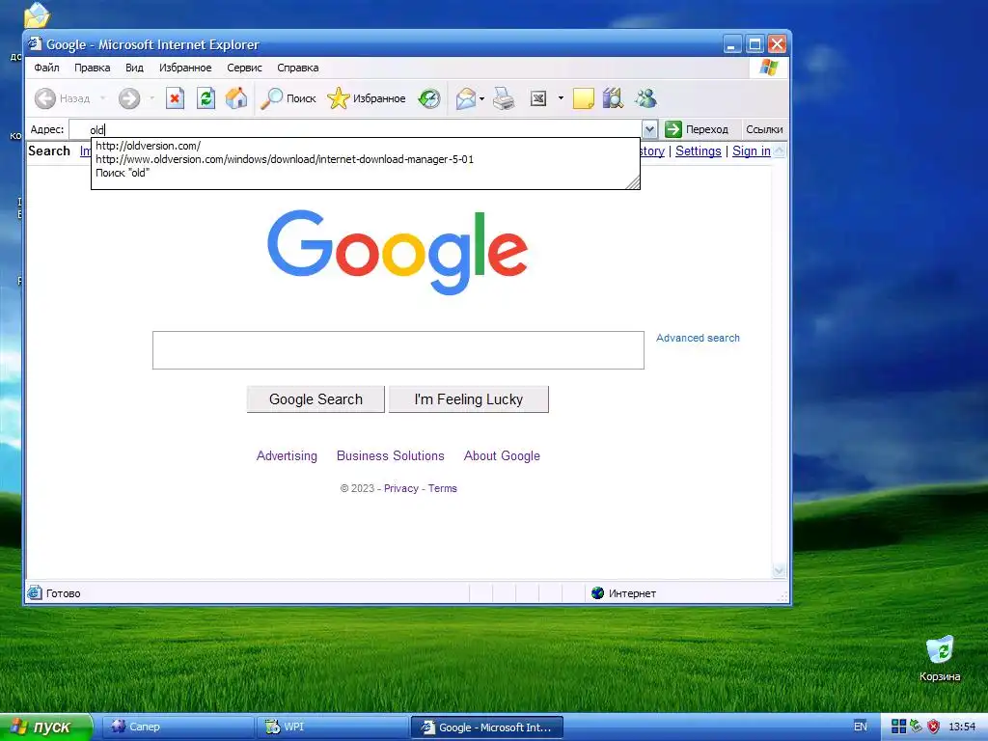Click the scrollbar down arrow
This screenshot has width=988, height=741.
(779, 570)
